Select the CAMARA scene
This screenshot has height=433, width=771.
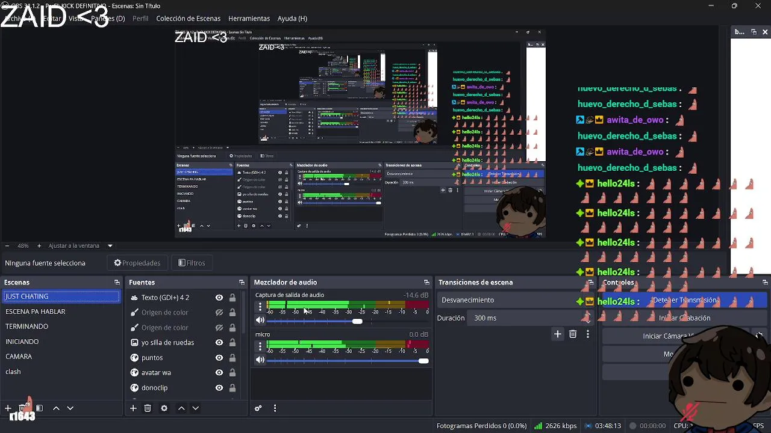point(61,357)
